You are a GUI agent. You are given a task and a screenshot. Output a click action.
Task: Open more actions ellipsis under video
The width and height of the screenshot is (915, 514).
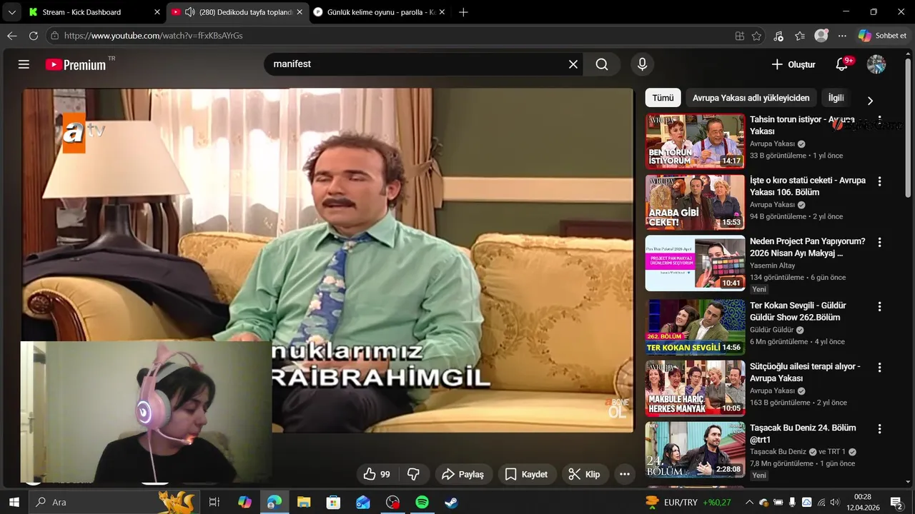(625, 474)
